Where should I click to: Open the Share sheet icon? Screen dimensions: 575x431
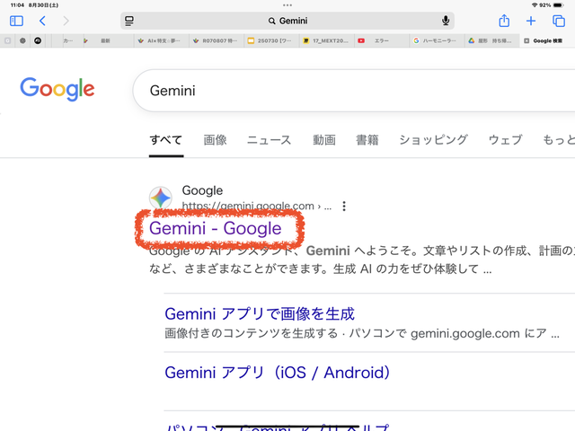[505, 21]
